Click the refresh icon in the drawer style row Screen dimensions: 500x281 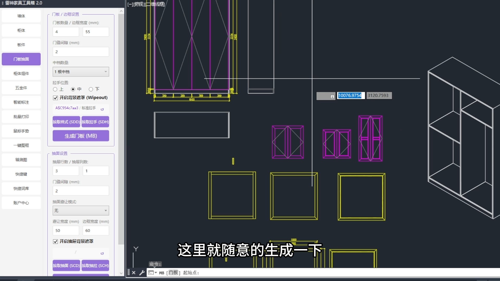point(102,253)
